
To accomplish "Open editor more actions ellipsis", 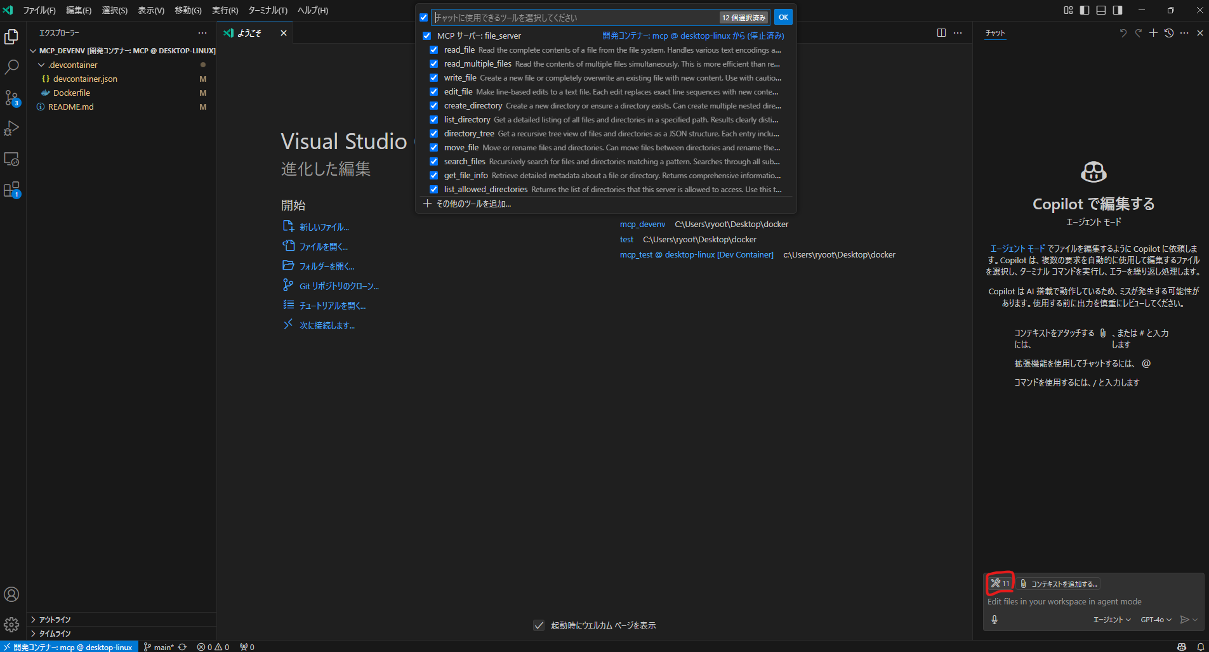I will click(x=958, y=33).
